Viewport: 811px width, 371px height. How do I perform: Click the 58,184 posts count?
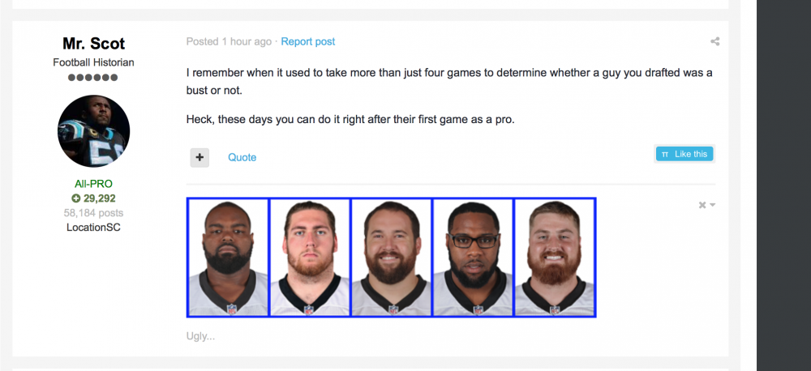(93, 213)
